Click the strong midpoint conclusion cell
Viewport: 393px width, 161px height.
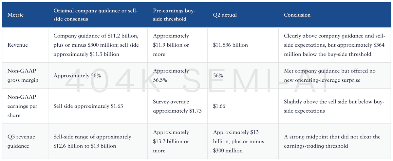click(x=332, y=141)
